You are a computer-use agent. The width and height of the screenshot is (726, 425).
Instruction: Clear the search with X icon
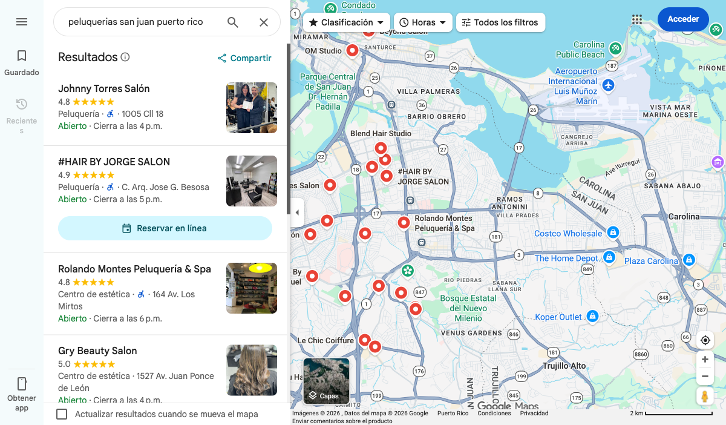click(x=264, y=22)
